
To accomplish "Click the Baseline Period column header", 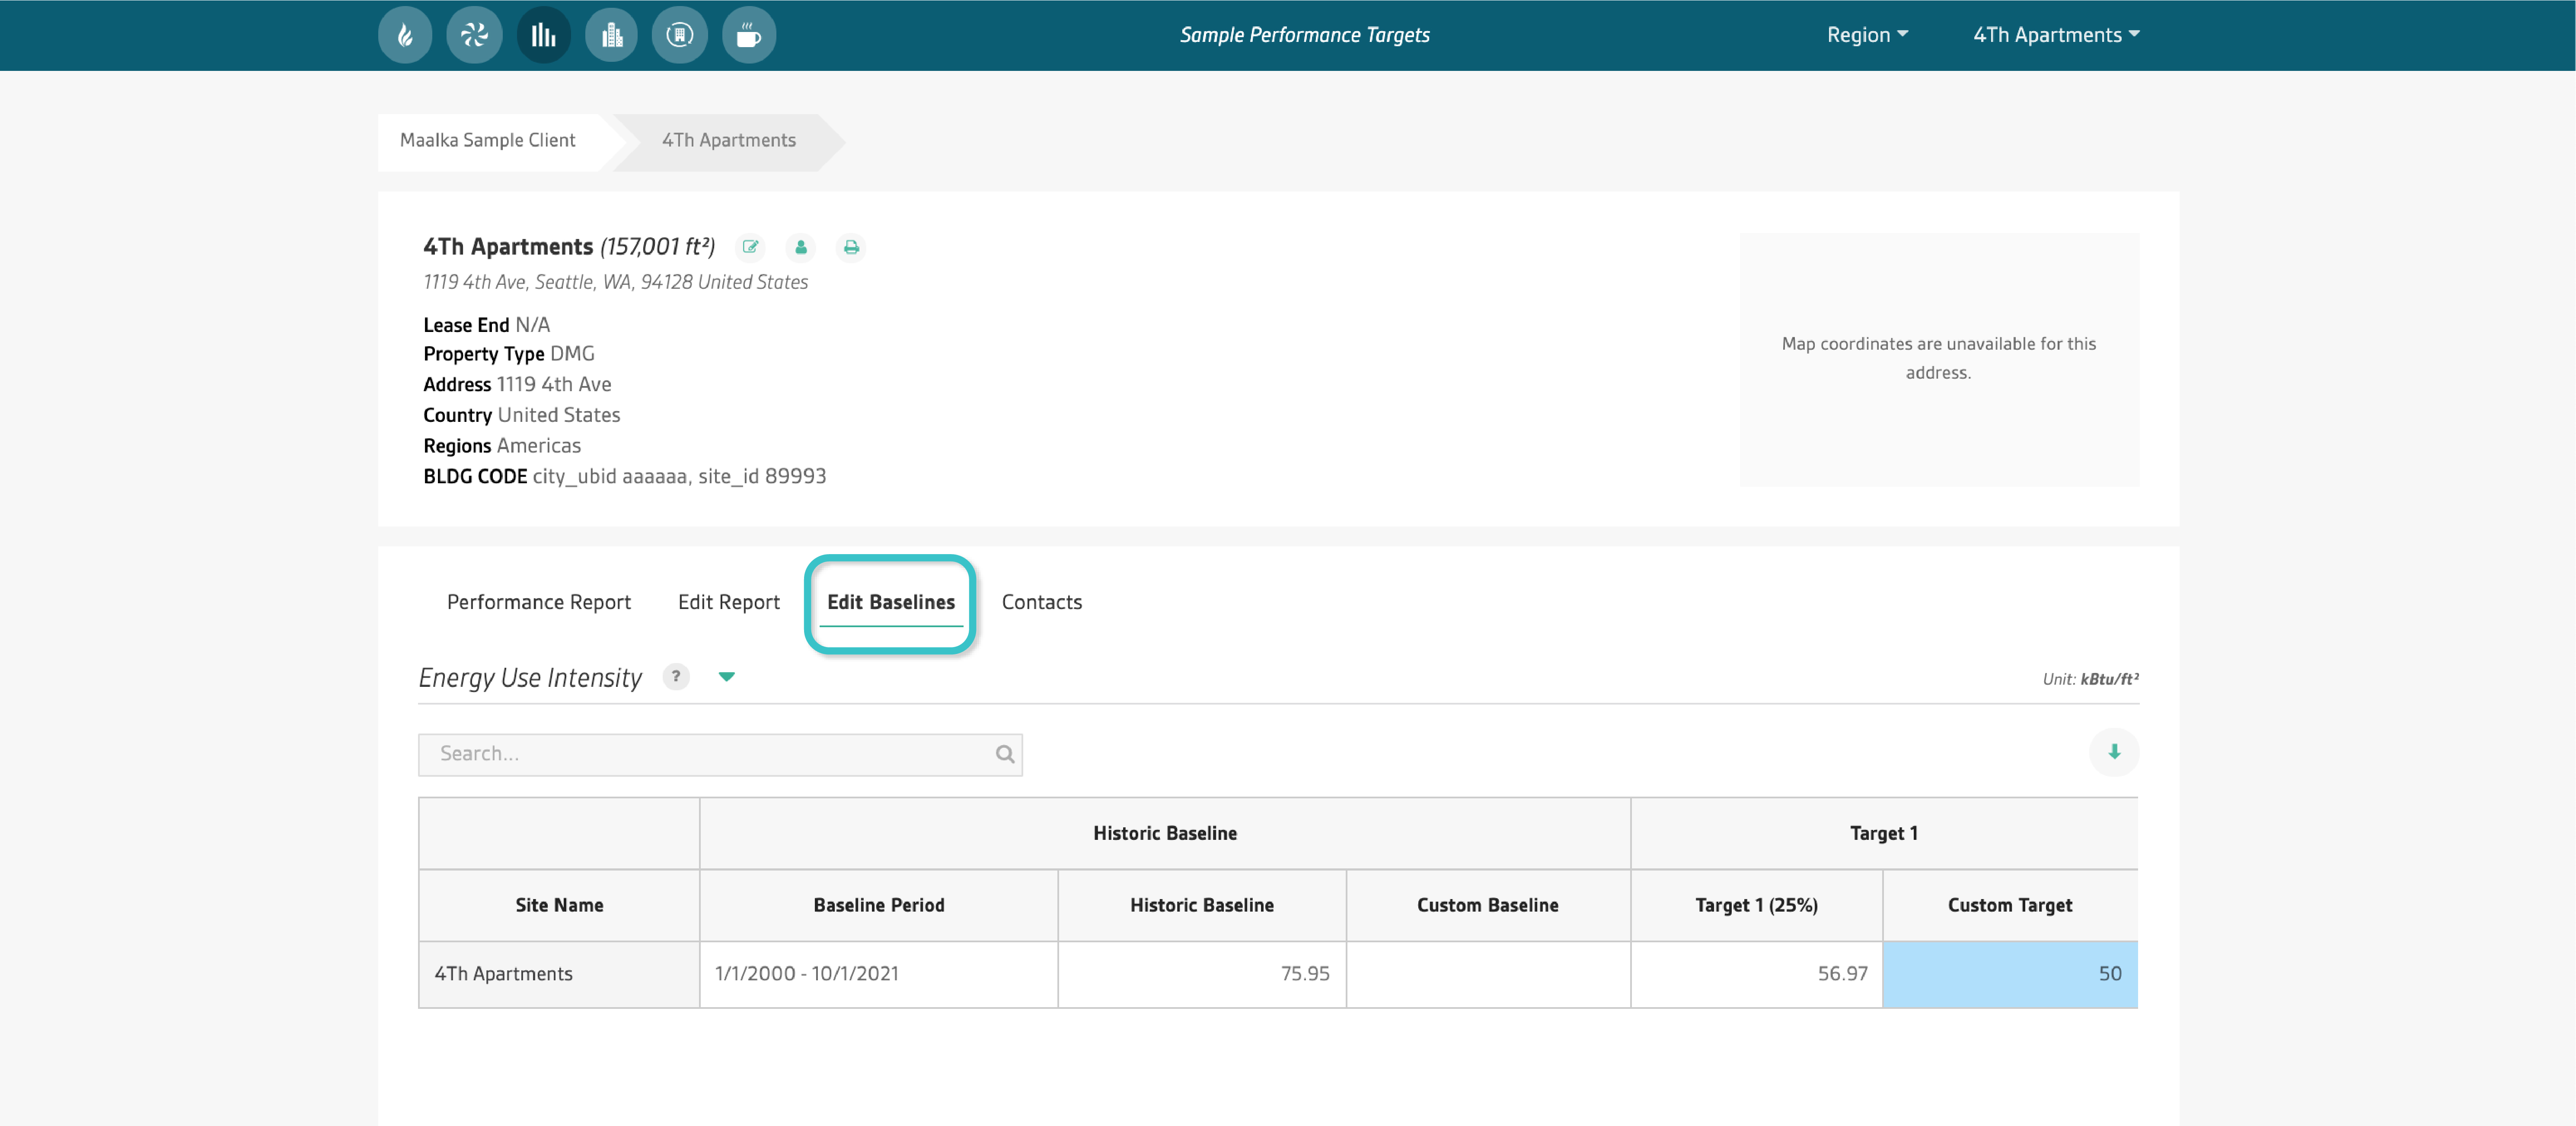I will 879,905.
